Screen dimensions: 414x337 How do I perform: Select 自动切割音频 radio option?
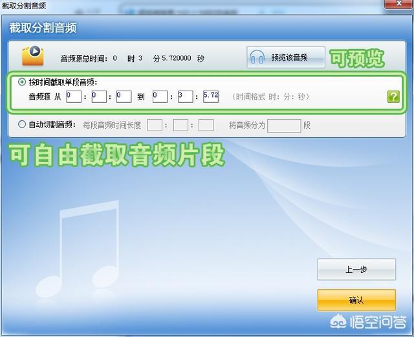pos(22,124)
